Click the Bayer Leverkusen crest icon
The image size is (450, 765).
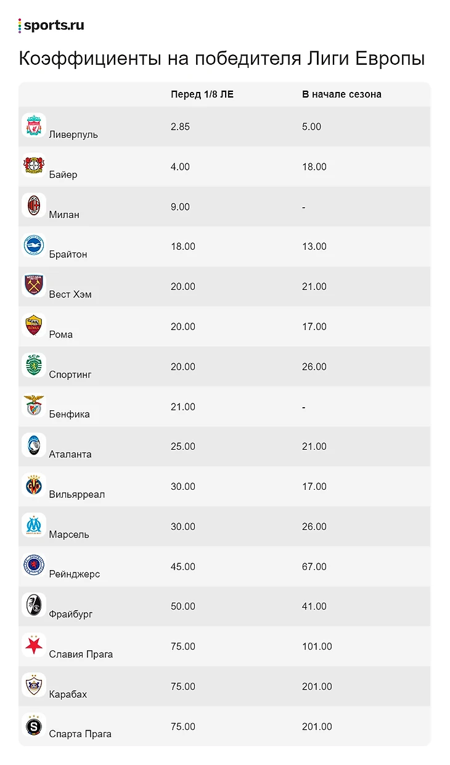click(33, 165)
